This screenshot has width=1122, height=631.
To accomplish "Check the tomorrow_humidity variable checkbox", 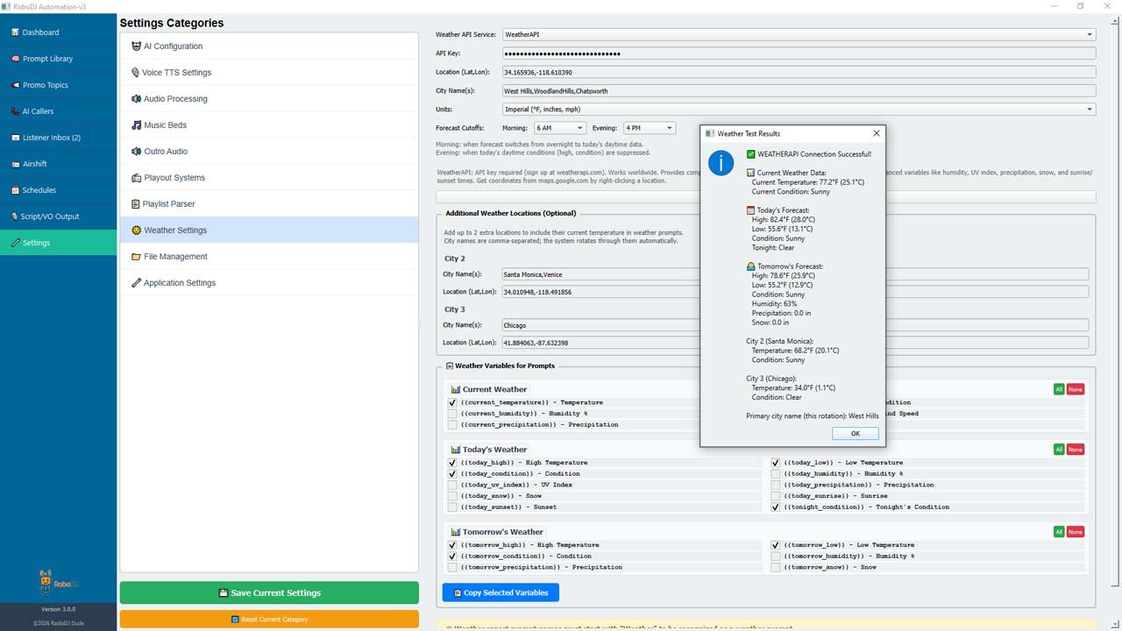I will pos(776,557).
